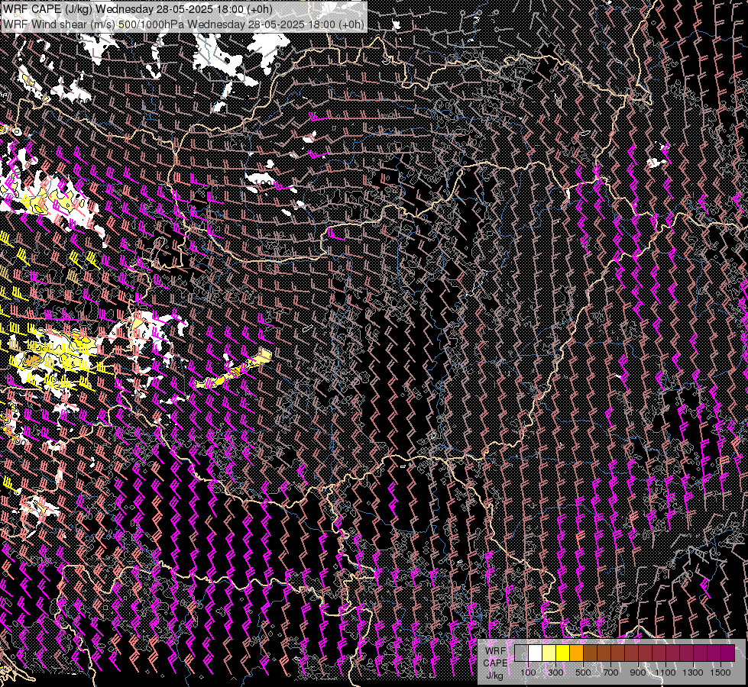Select the orange legend swatch

pyautogui.click(x=576, y=653)
